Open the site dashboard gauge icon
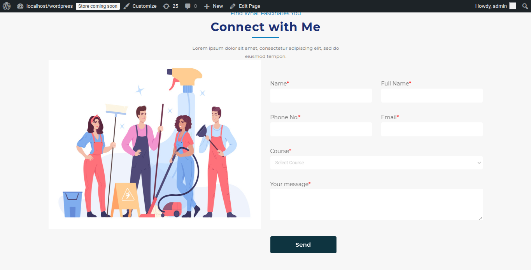Image resolution: width=531 pixels, height=270 pixels. click(20, 6)
